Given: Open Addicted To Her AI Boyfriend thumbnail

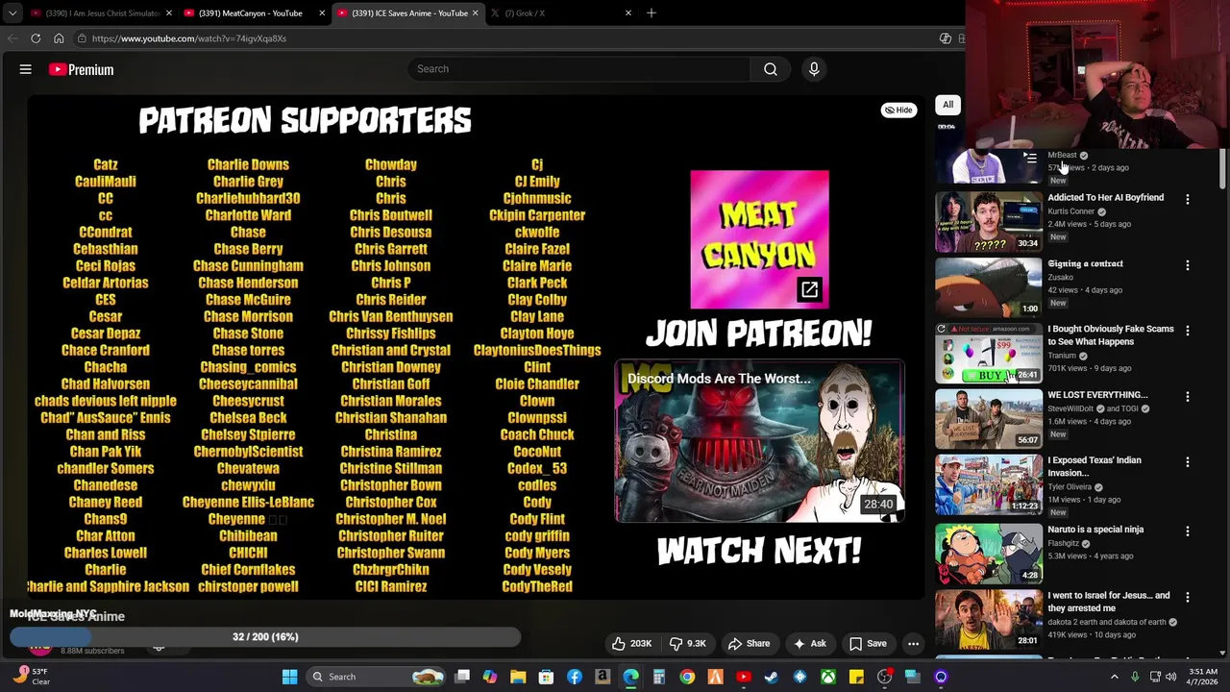Looking at the screenshot, I should click(988, 221).
